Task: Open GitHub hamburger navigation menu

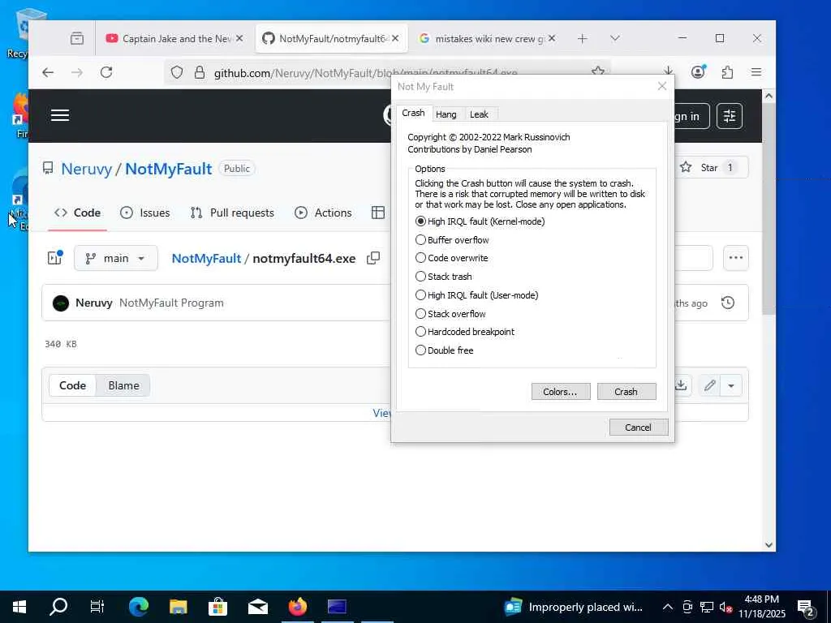Action: click(x=60, y=115)
